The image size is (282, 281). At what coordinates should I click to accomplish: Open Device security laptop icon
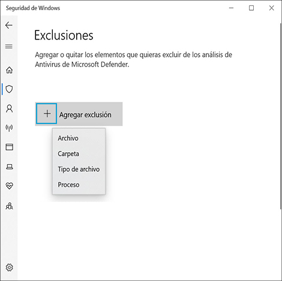click(9, 167)
